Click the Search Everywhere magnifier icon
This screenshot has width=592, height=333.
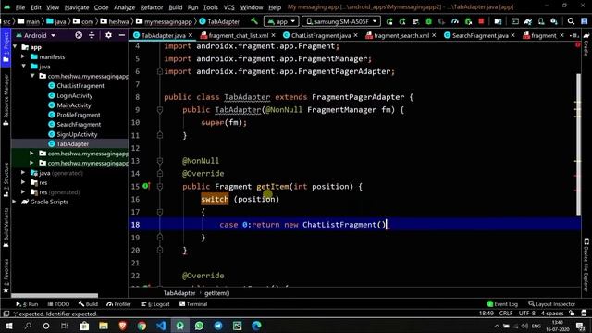tap(571, 21)
